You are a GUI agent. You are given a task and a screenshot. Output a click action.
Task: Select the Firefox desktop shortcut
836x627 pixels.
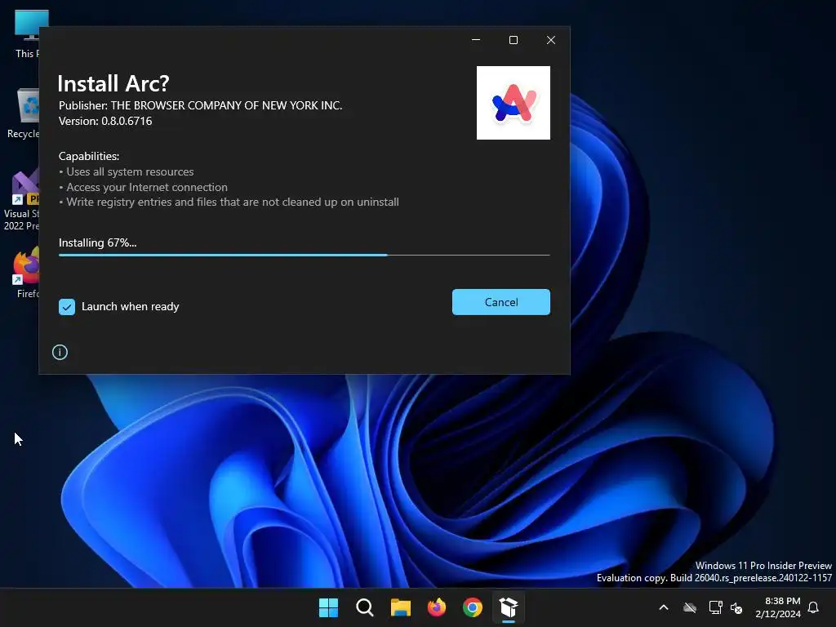[27, 273]
